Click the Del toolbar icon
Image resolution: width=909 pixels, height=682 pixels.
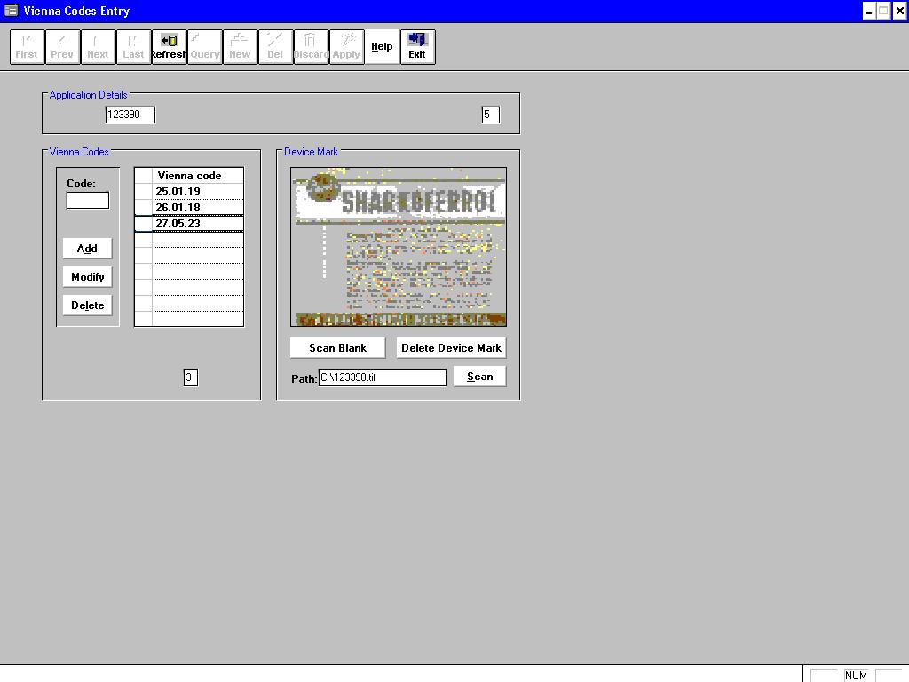275,46
